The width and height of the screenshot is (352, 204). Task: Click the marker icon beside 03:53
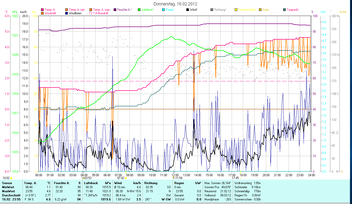coord(83,178)
